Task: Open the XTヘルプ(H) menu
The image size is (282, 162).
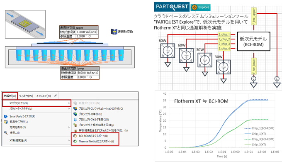Action: click(44, 96)
